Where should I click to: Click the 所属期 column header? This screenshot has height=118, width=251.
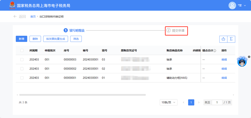tap(33, 50)
